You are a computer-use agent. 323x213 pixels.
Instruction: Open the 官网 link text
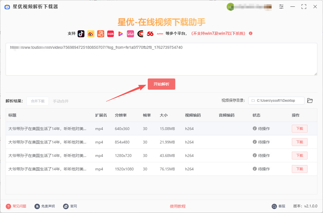tap(74, 206)
